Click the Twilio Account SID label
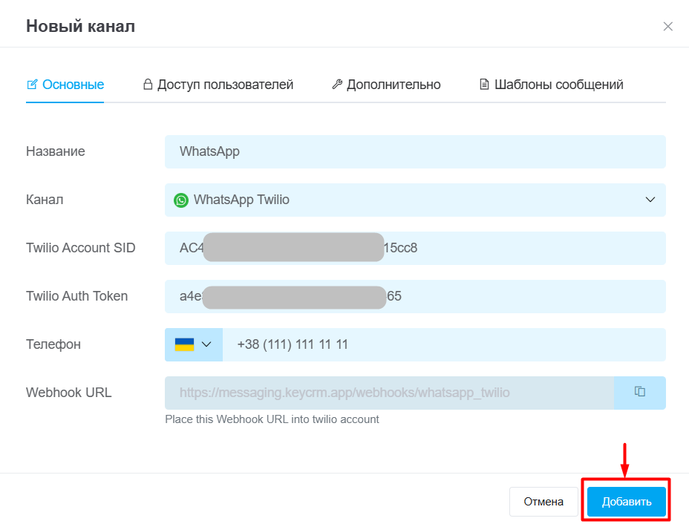This screenshot has width=689, height=524. 81,248
